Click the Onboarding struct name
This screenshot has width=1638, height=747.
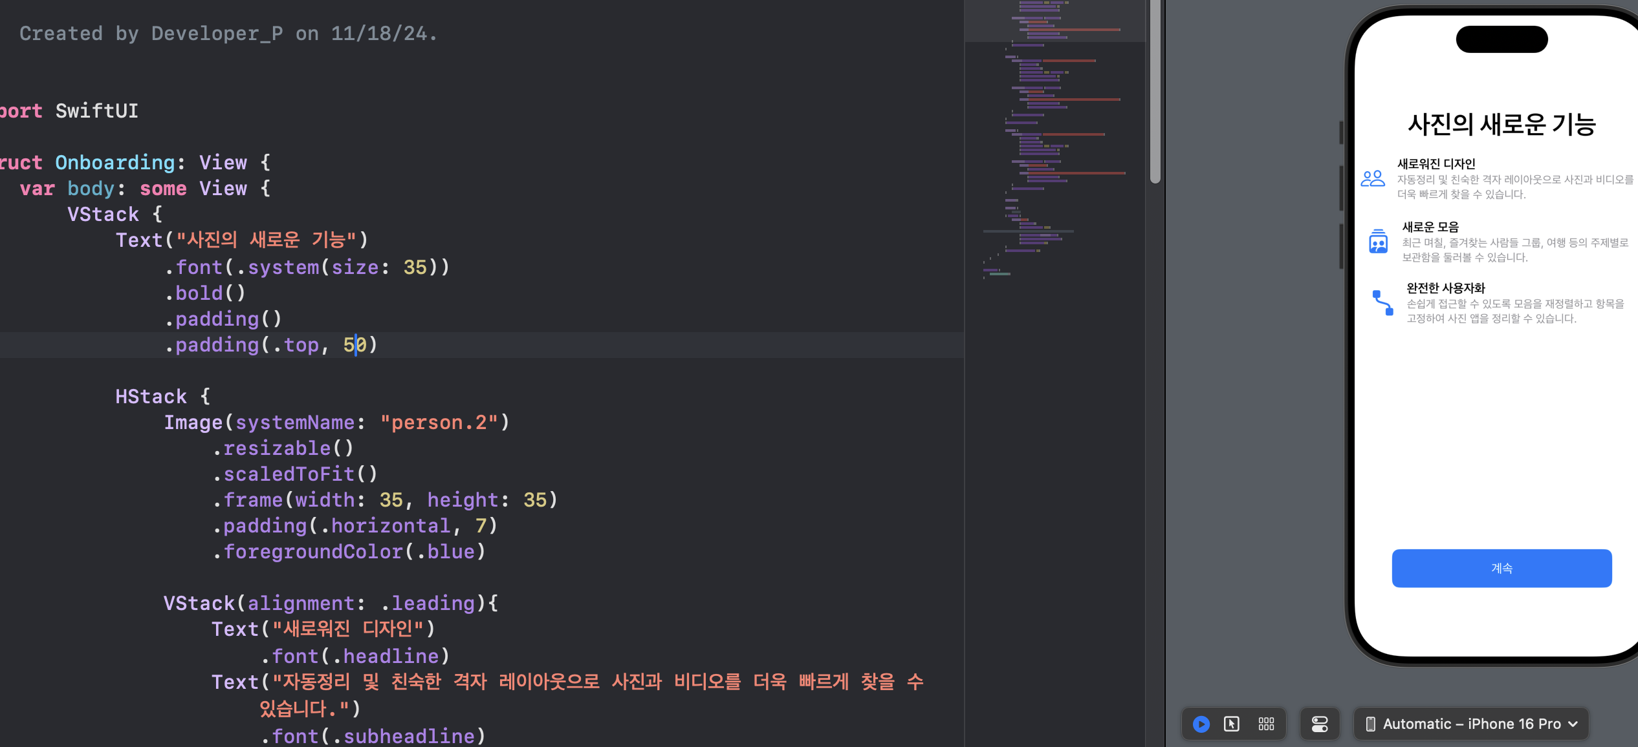coord(115,162)
